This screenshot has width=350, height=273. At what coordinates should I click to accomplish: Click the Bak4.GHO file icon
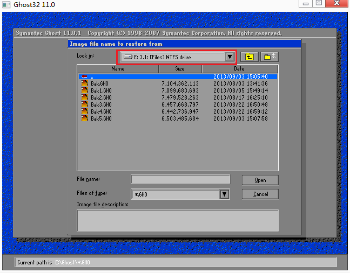tap(85, 111)
